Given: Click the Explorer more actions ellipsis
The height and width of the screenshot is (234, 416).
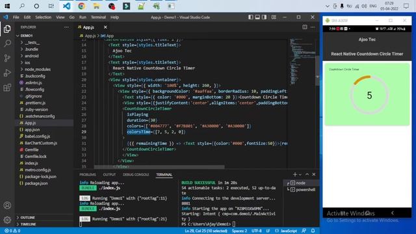Looking at the screenshot, I should [x=66, y=27].
